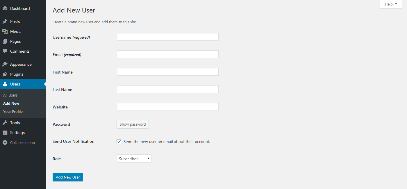Click inside the Username input field
This screenshot has width=407, height=189.
167,37
